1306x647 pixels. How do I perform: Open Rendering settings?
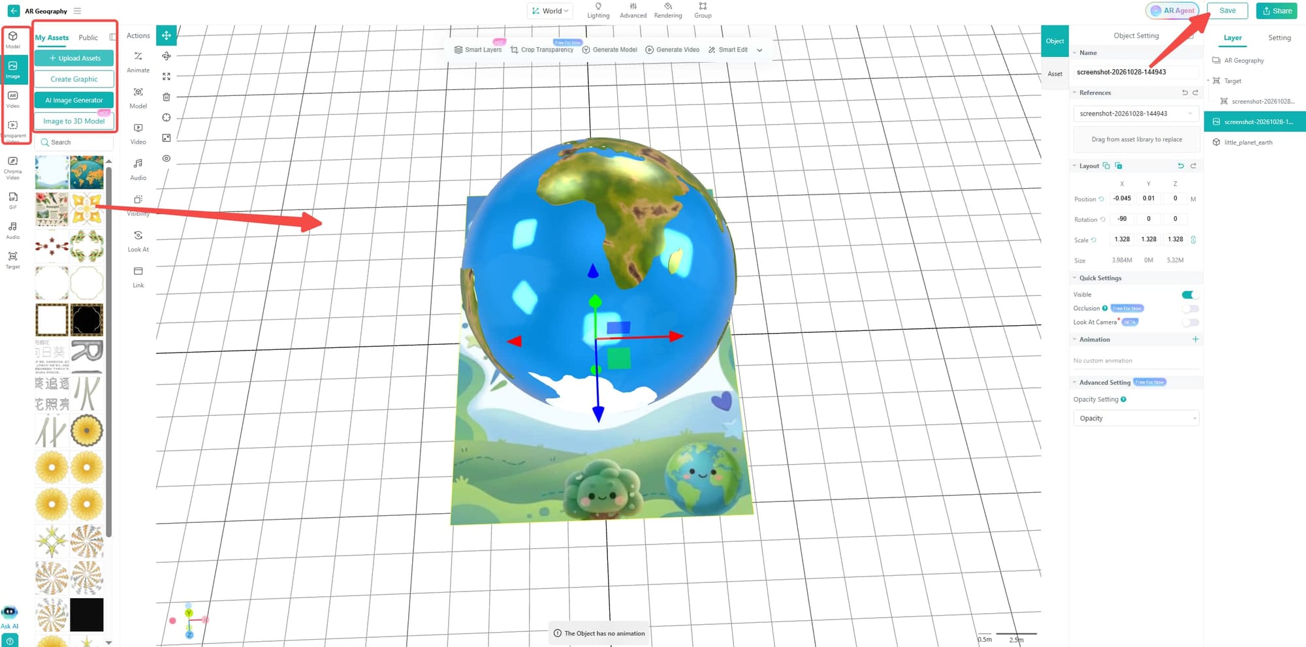click(668, 10)
